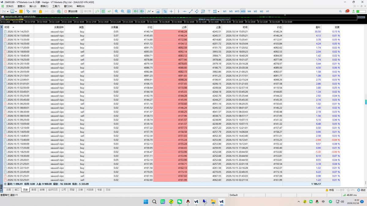The height and width of the screenshot is (206, 367).
Task: Take a chart screenshot with camera icon
Action: pyautogui.click(x=158, y=11)
